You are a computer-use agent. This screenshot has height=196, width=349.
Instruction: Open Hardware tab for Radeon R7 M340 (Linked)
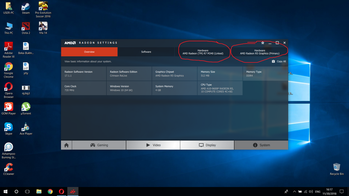[x=203, y=52]
